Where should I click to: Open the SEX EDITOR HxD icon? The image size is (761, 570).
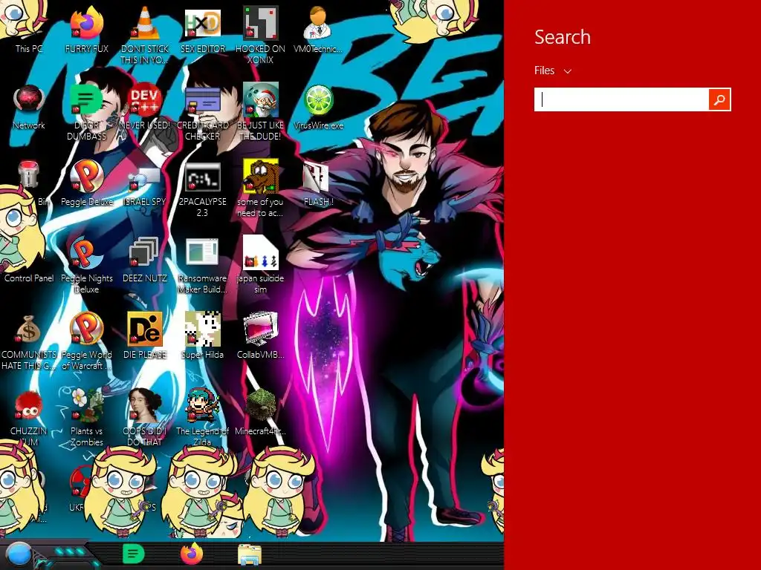tap(202, 30)
